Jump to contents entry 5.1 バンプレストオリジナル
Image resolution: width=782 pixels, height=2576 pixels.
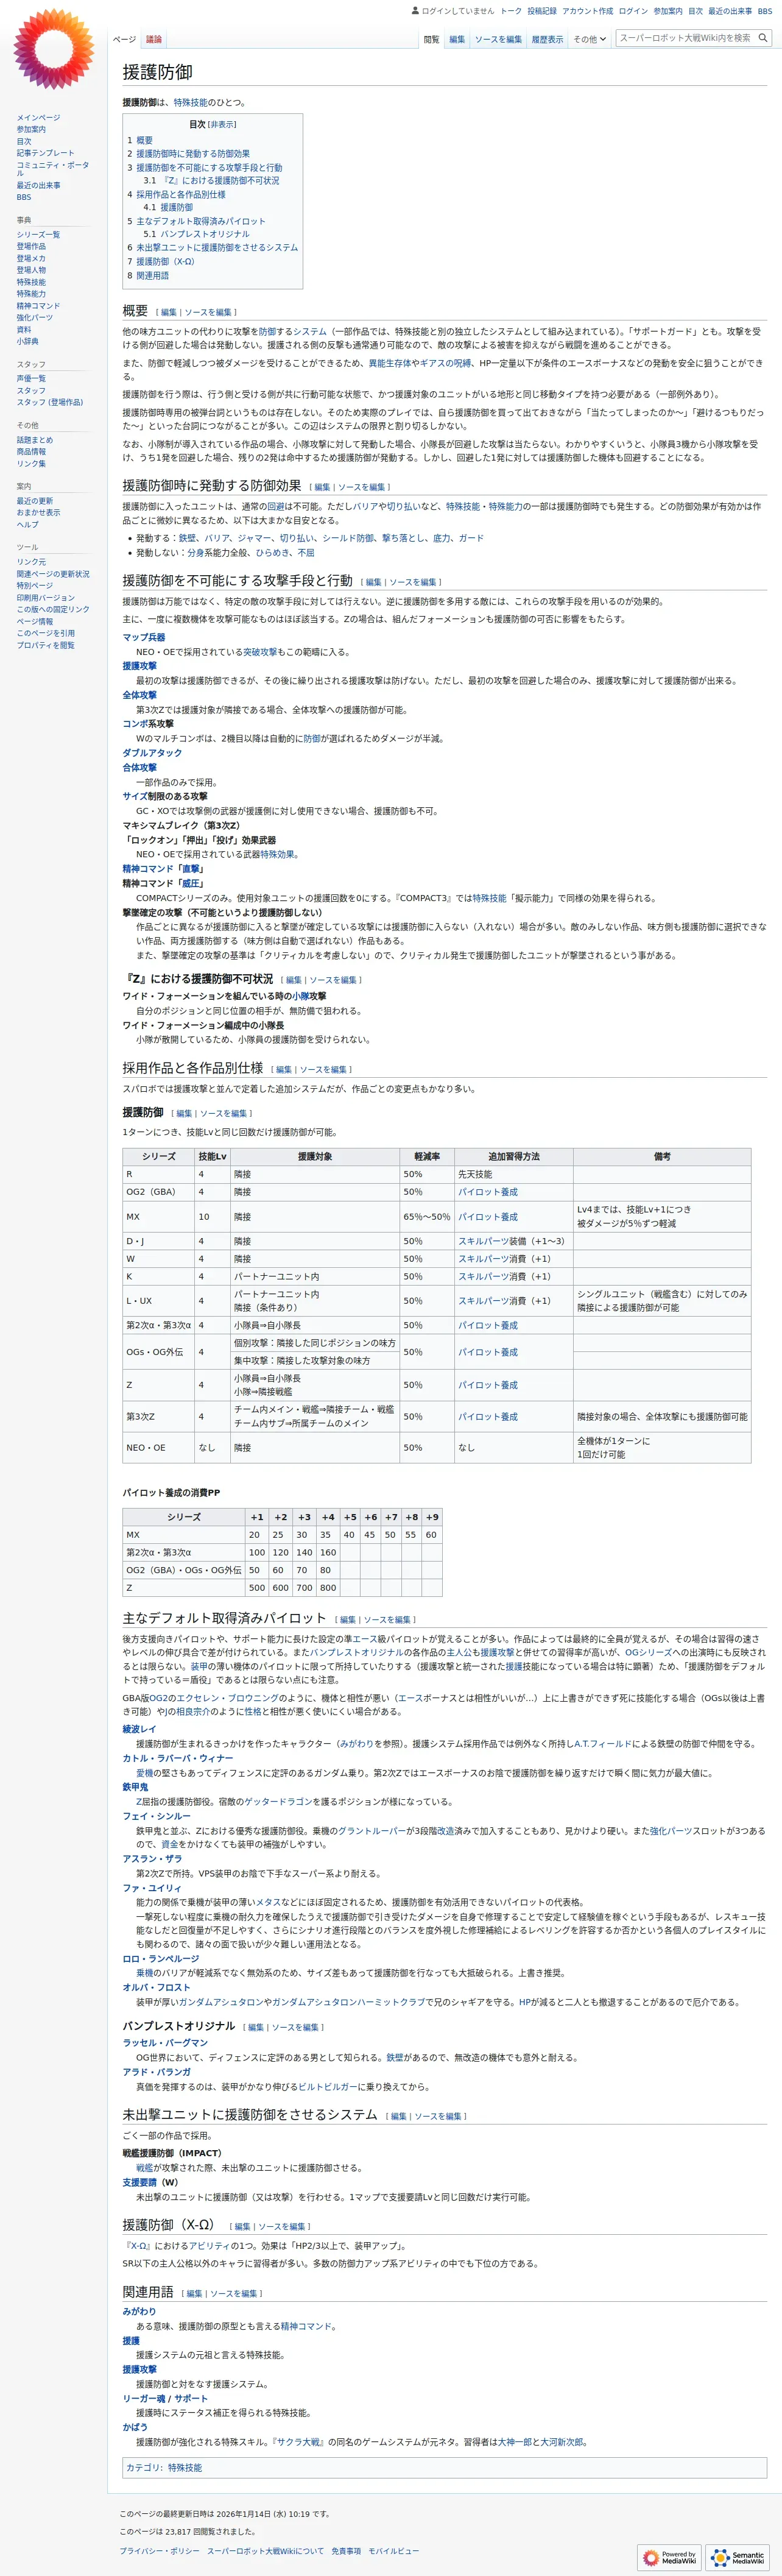tap(196, 235)
